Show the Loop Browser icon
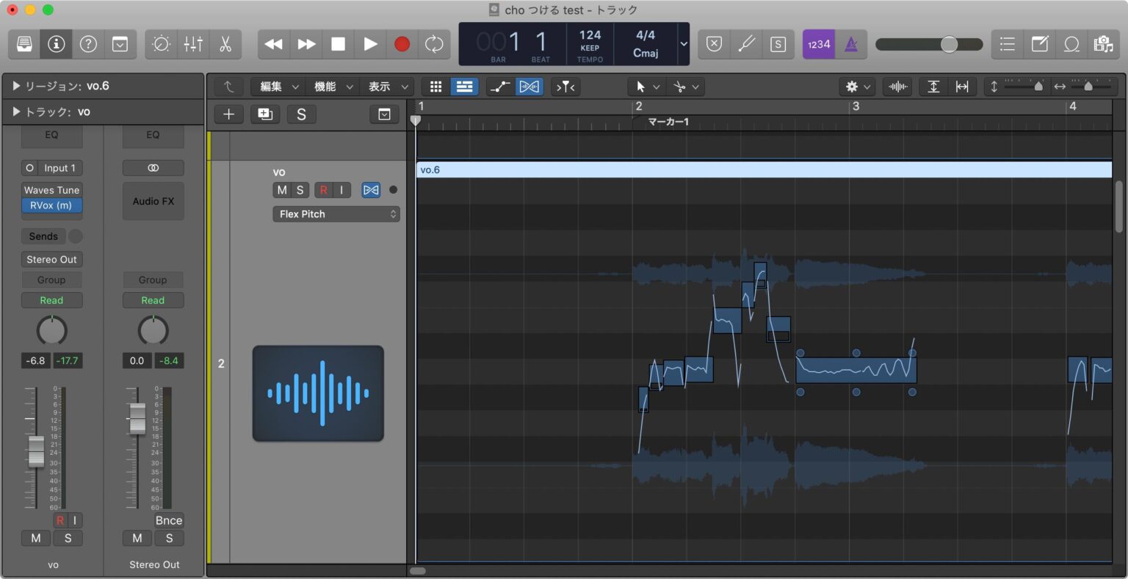 coord(1071,44)
